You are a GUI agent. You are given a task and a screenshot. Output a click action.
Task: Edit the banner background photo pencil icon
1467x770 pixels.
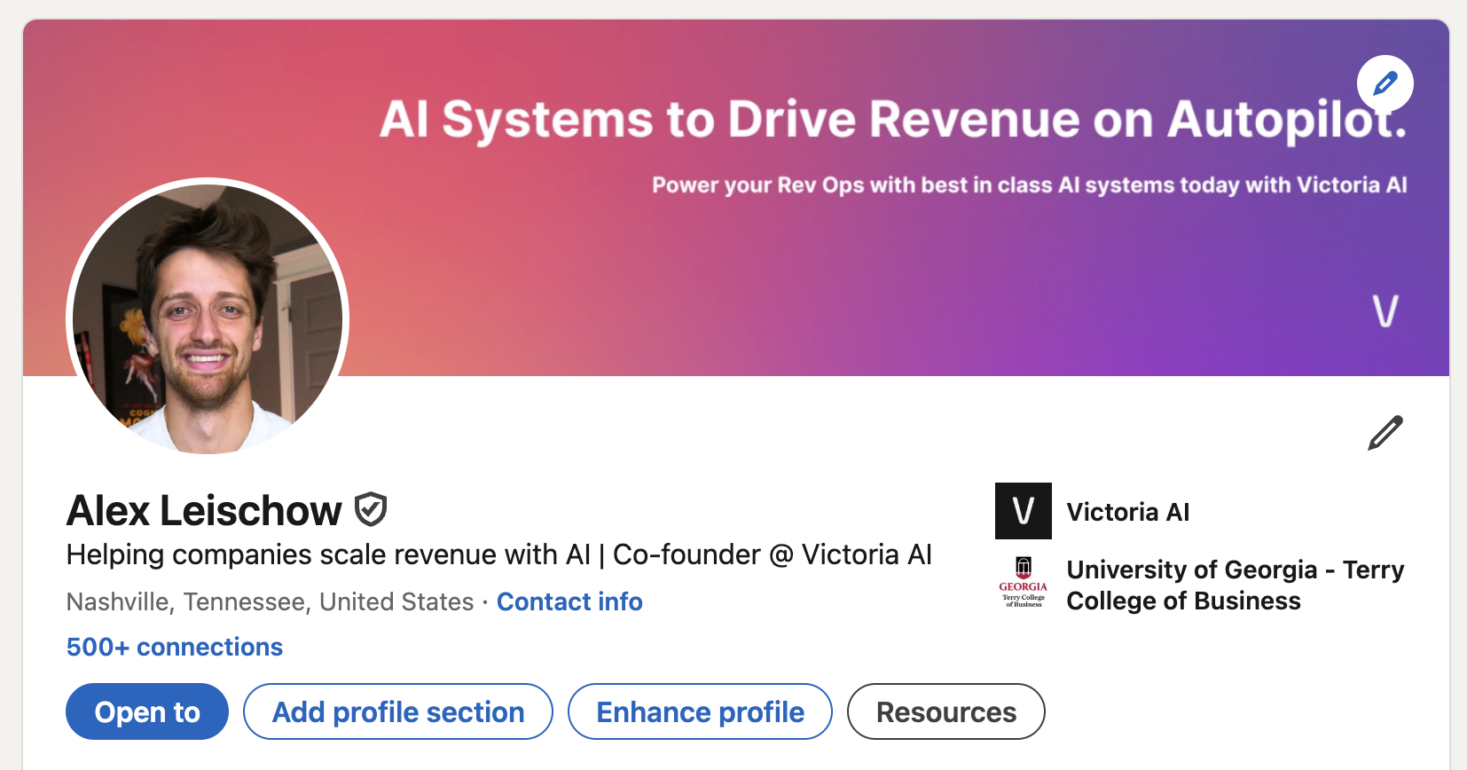pyautogui.click(x=1385, y=83)
